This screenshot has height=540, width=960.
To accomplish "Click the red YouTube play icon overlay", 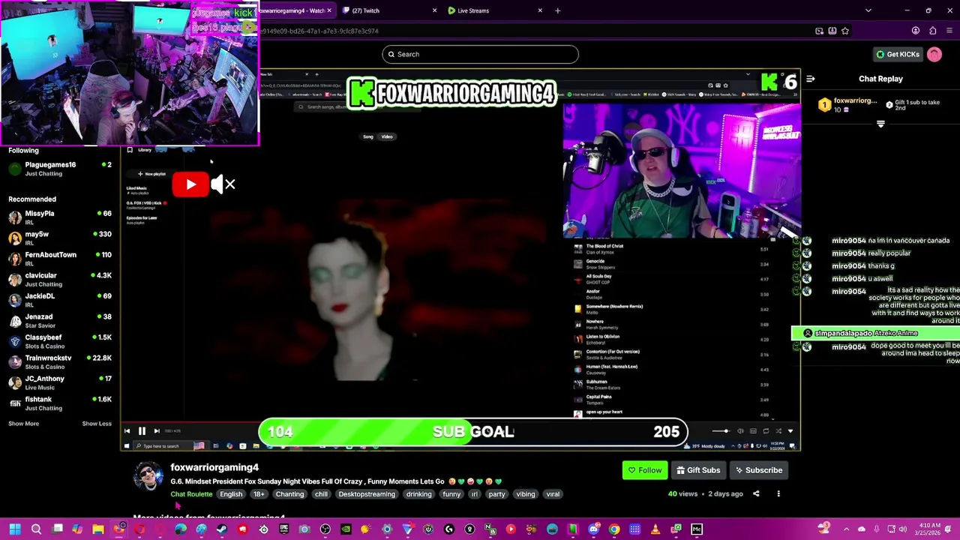I will (x=190, y=184).
